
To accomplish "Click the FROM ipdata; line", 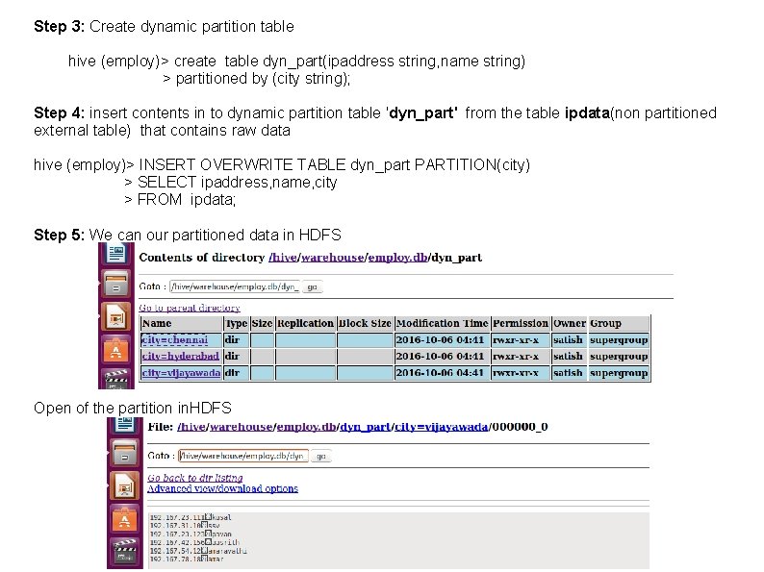I will (x=180, y=200).
